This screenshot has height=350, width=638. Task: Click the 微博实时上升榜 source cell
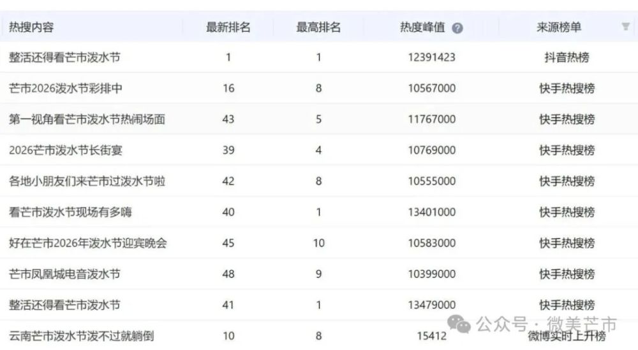point(567,336)
